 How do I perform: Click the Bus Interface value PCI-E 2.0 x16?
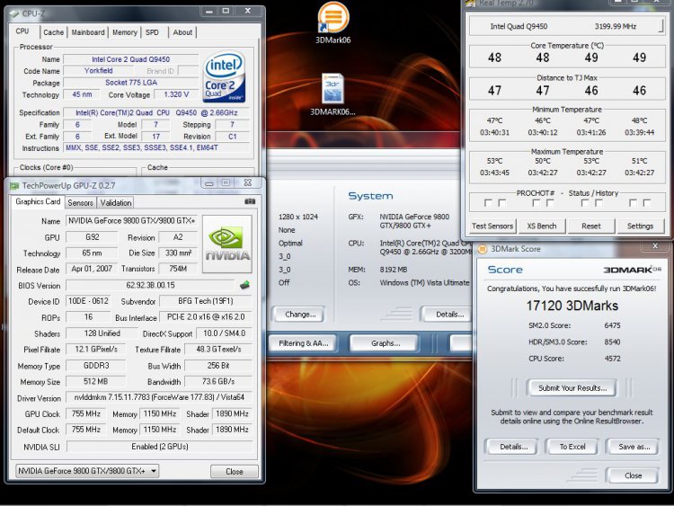[206, 317]
